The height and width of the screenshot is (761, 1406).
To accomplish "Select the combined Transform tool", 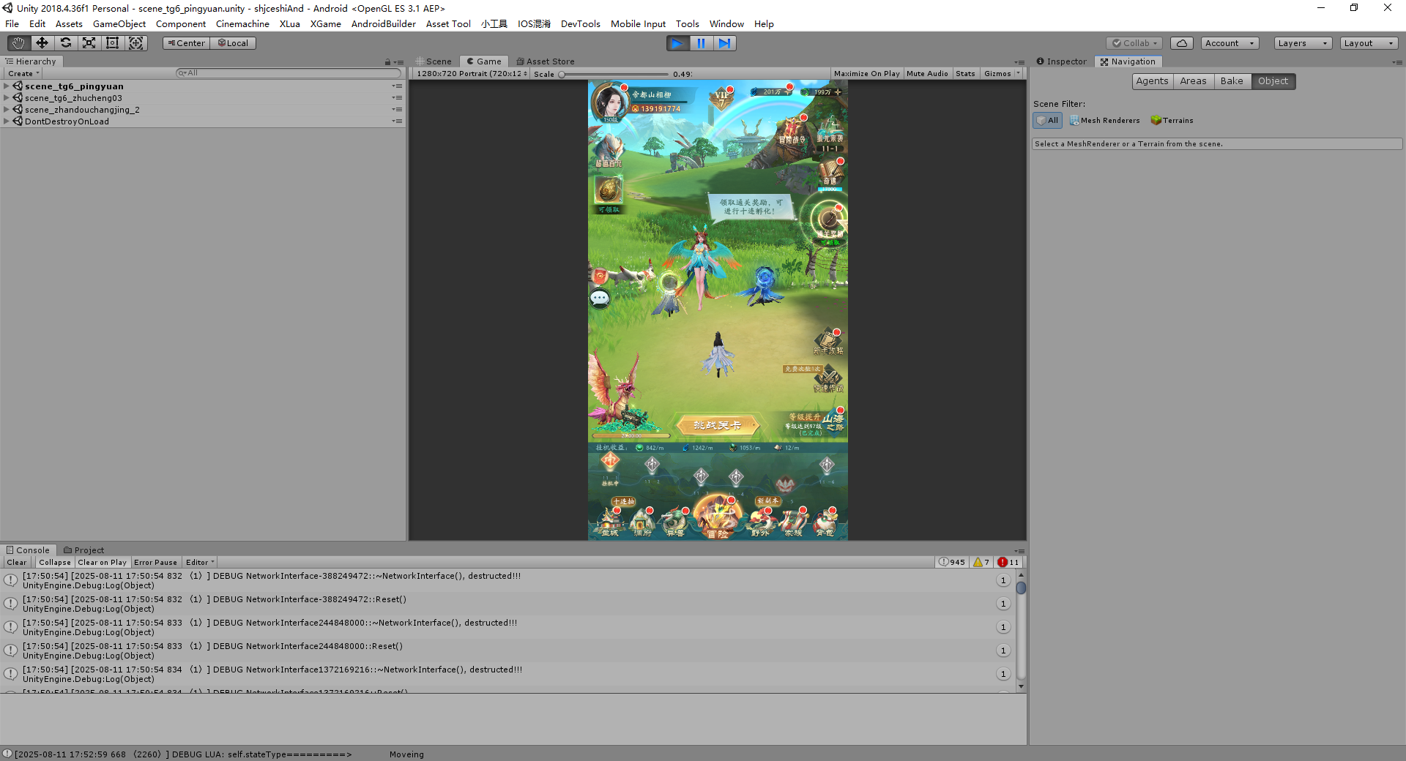I will coord(136,43).
